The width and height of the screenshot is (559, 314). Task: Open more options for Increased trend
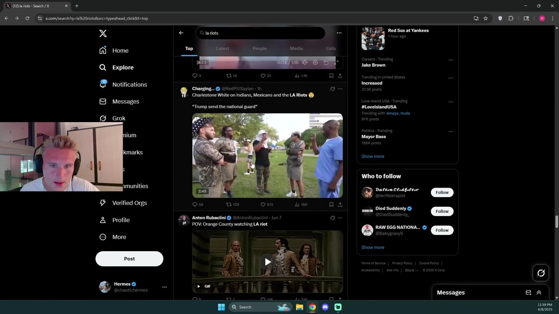pyautogui.click(x=451, y=78)
